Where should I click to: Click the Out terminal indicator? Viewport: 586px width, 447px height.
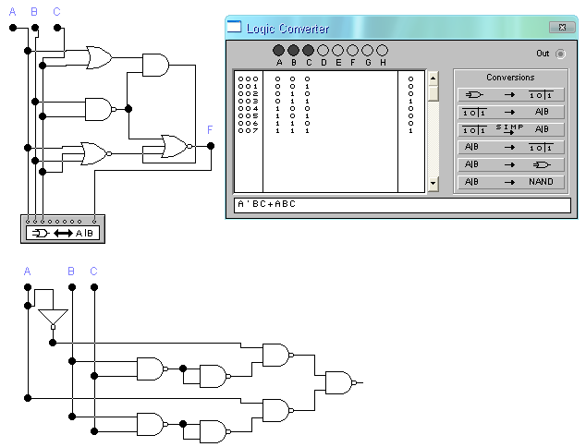(560, 54)
